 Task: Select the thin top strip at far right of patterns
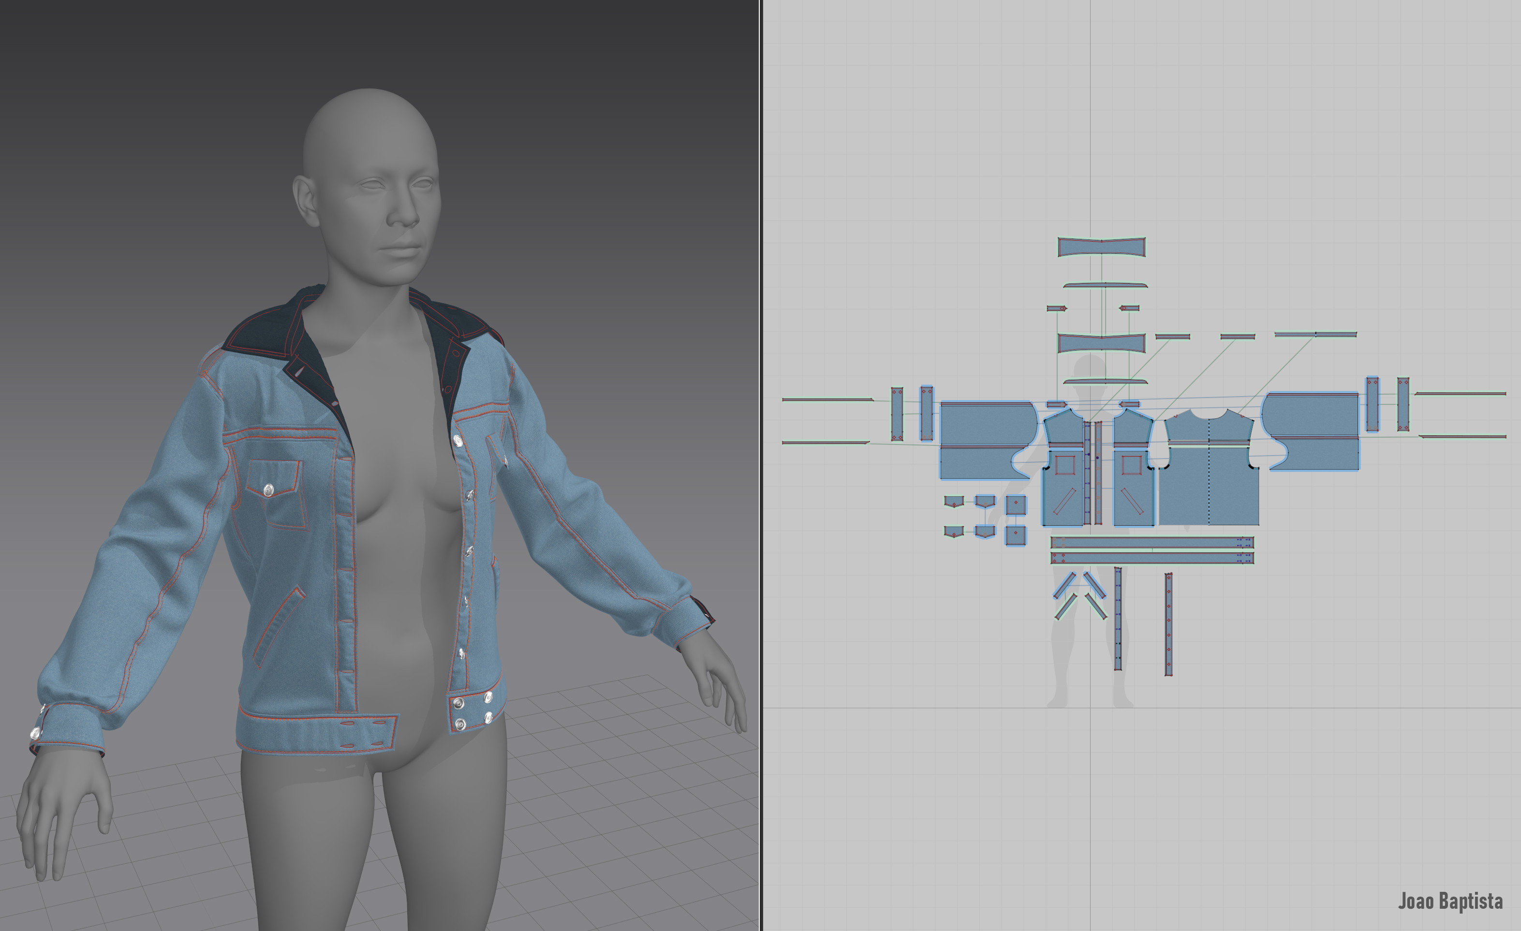pyautogui.click(x=1460, y=393)
